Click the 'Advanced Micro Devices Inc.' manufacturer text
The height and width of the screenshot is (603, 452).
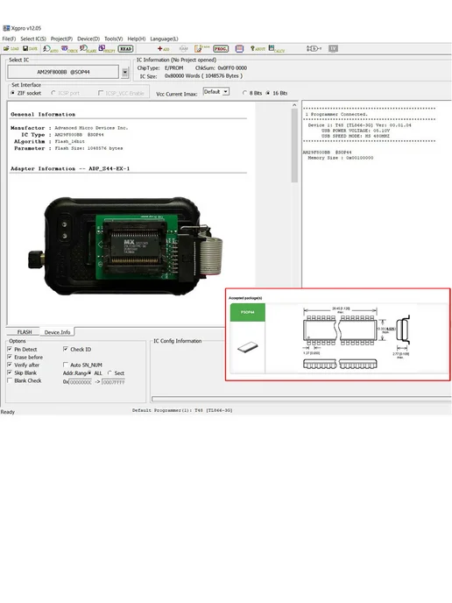coord(91,128)
